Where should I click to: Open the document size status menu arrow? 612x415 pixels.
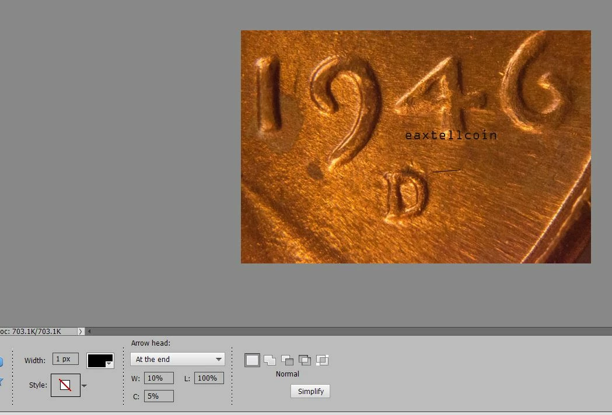81,332
